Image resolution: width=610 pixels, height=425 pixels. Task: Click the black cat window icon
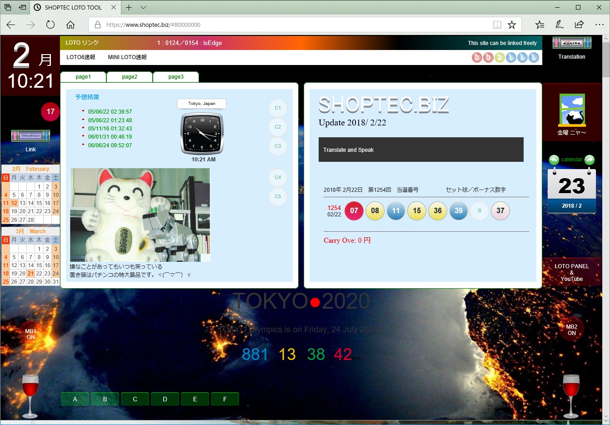[x=572, y=110]
